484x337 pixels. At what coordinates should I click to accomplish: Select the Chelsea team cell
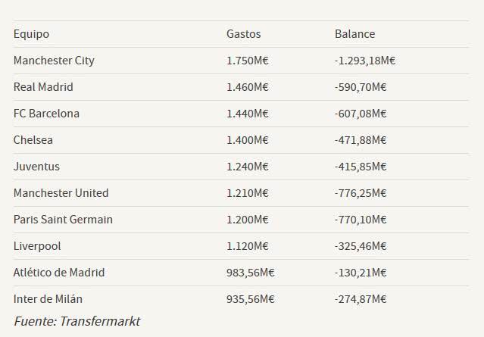[x=33, y=140]
